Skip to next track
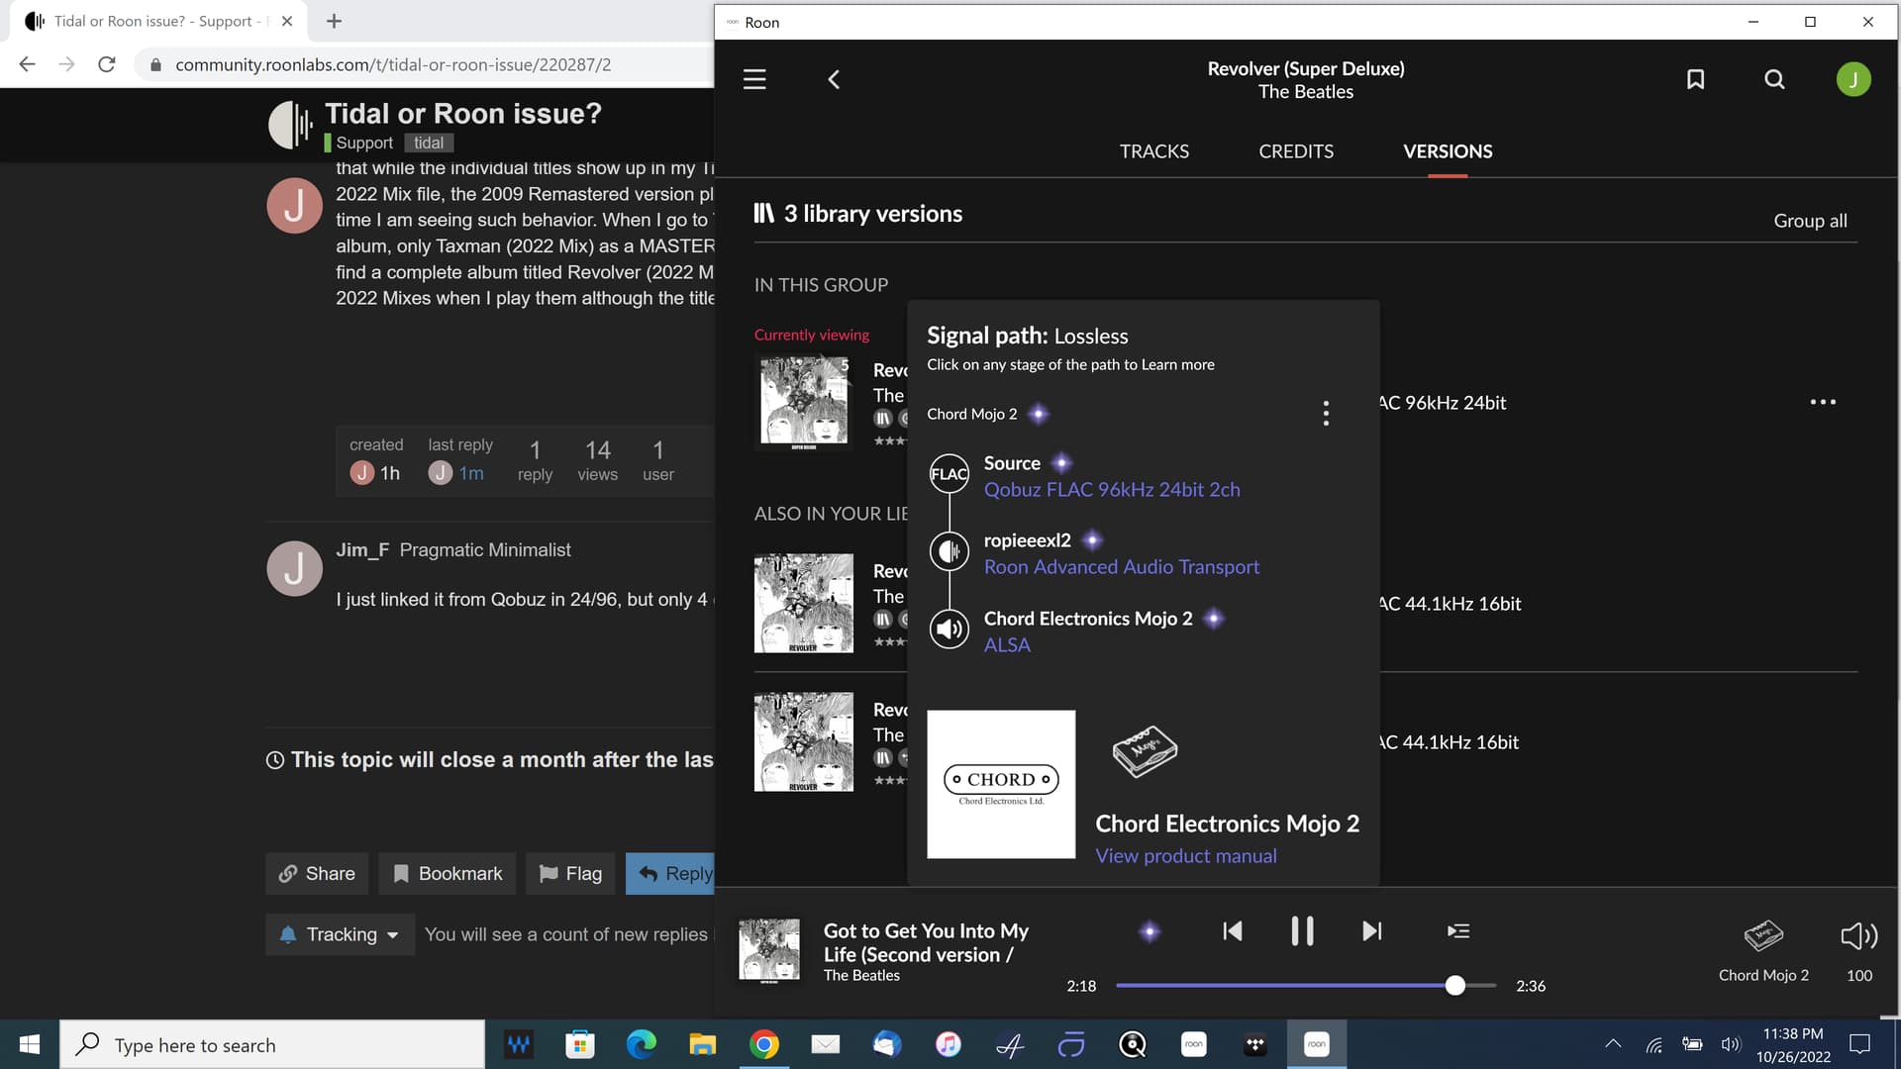The height and width of the screenshot is (1069, 1901). tap(1371, 931)
